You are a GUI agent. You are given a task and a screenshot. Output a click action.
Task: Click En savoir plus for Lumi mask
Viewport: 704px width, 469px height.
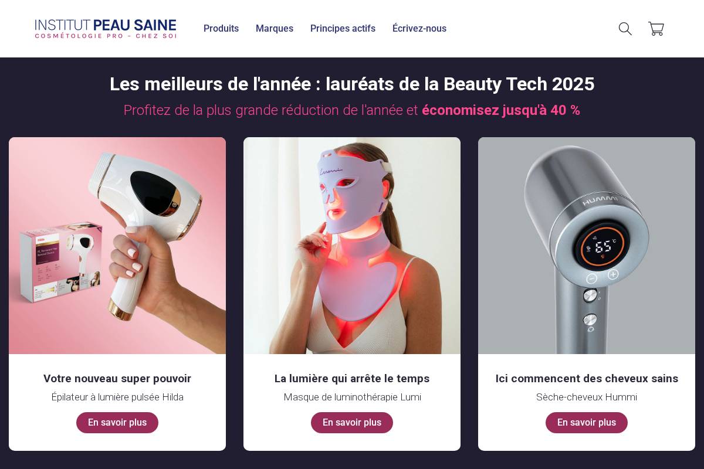click(352, 423)
